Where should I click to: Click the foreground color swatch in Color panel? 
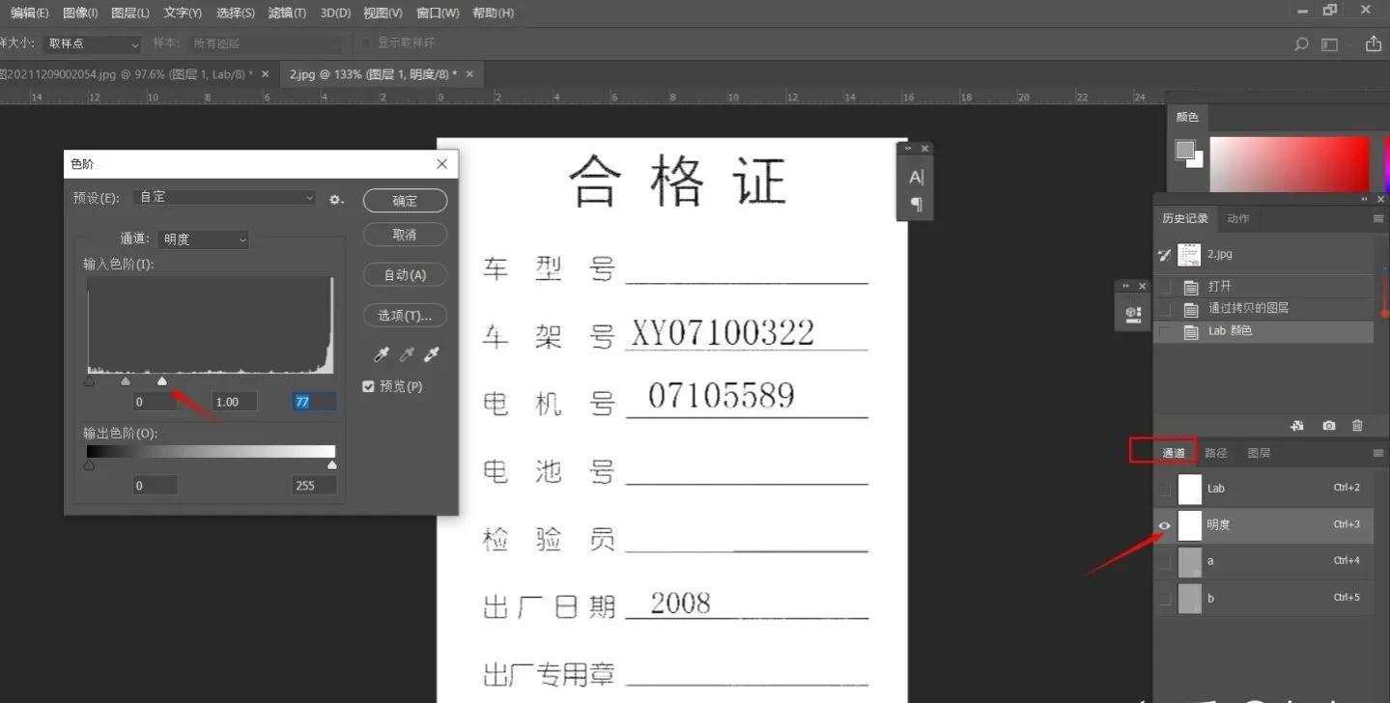[1183, 149]
